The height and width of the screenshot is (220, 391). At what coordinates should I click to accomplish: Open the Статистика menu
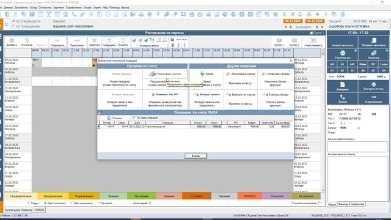pyautogui.click(x=45, y=7)
